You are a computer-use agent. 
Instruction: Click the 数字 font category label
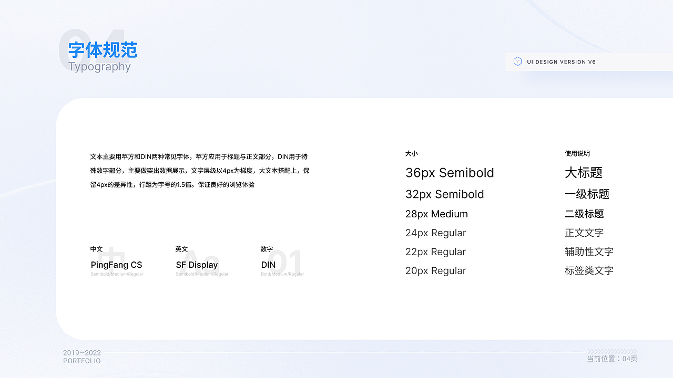click(267, 249)
